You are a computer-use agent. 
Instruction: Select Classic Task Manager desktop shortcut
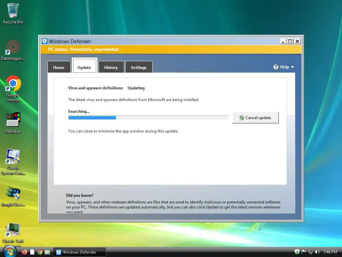click(13, 235)
